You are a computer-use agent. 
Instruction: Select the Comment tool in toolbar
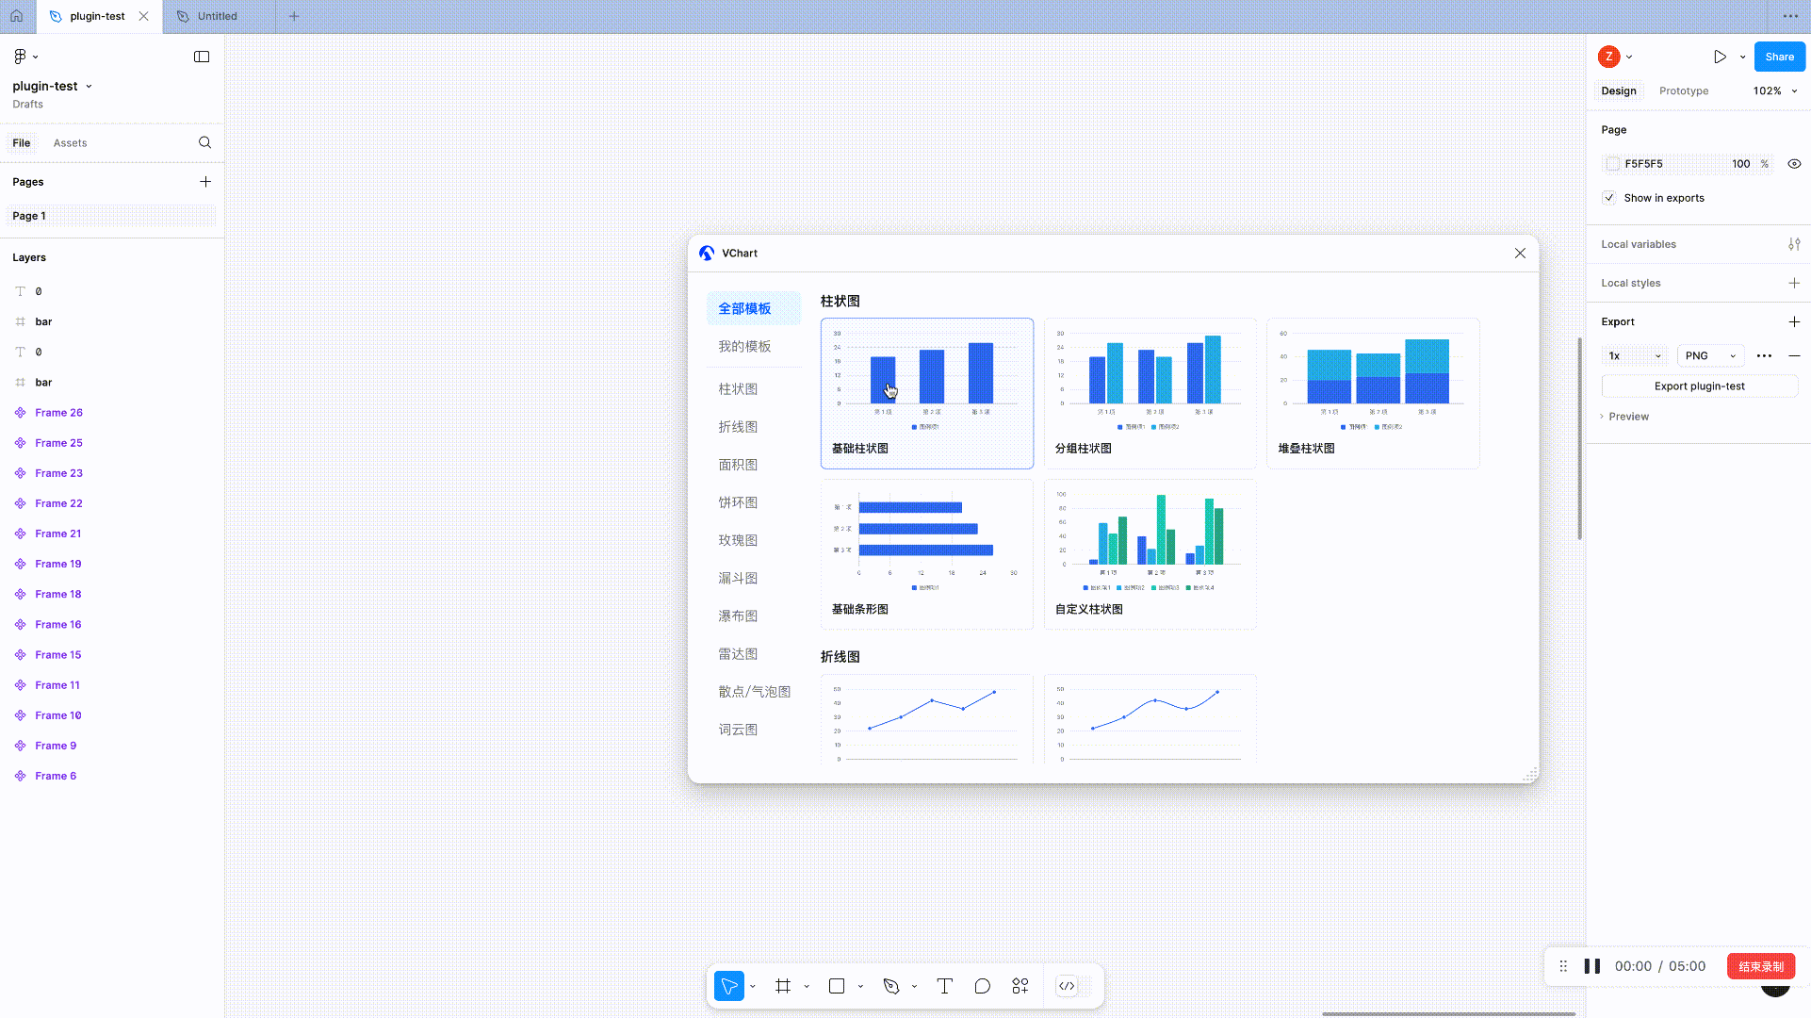982,986
